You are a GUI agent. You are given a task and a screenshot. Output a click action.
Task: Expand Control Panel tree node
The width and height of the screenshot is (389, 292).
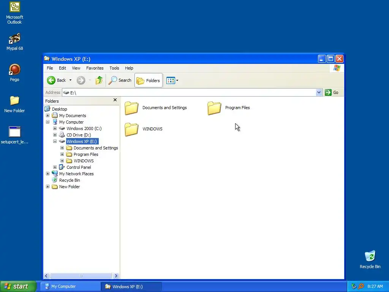(55, 167)
